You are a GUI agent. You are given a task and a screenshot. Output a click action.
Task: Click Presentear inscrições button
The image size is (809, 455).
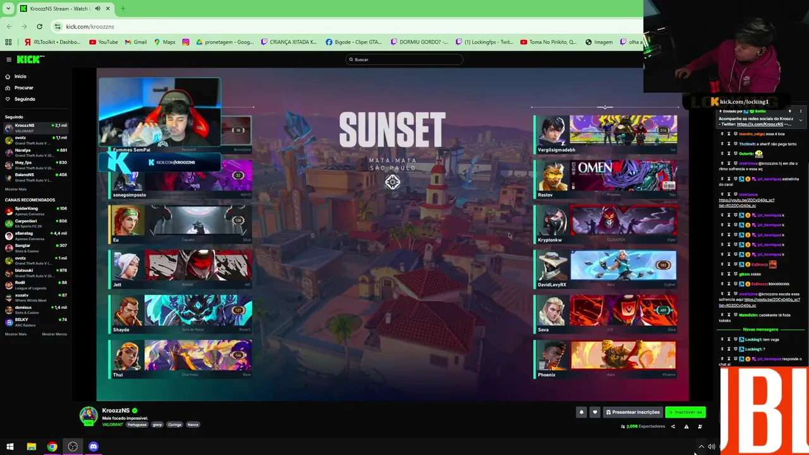click(x=633, y=412)
